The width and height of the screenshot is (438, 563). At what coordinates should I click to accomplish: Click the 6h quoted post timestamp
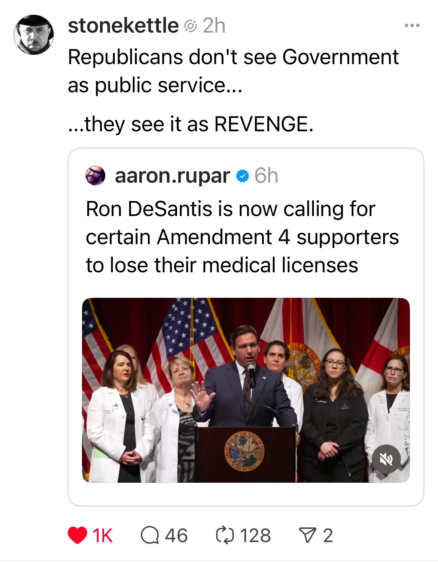pos(266,176)
